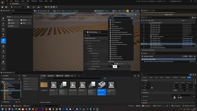The image size is (197, 111).
Task: Open Outliner filter options dropdown
Action: pyautogui.click(x=143, y=18)
